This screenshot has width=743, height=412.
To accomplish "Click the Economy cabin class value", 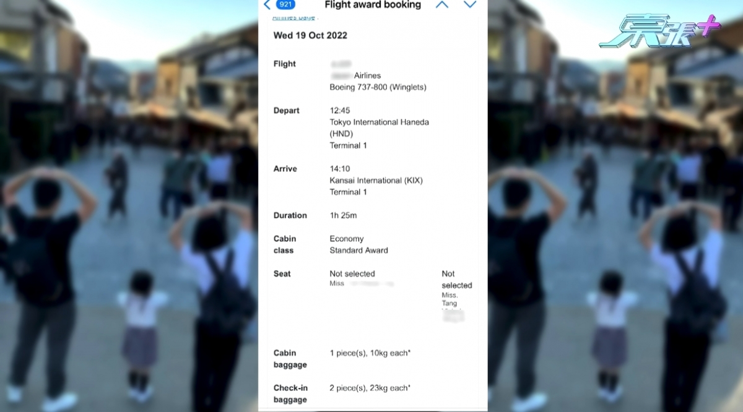I will click(347, 239).
